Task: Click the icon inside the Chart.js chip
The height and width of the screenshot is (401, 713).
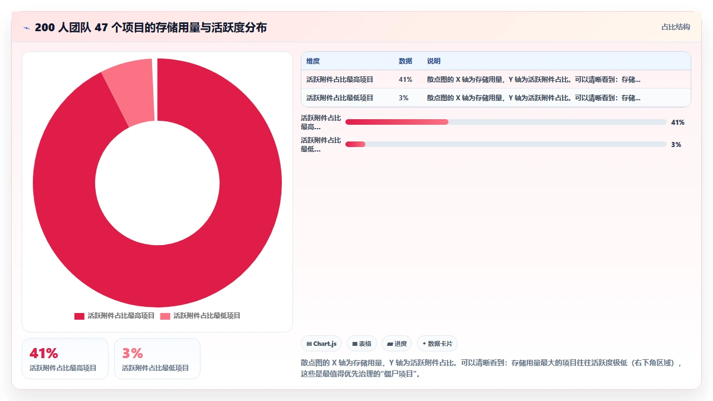Action: (x=309, y=344)
